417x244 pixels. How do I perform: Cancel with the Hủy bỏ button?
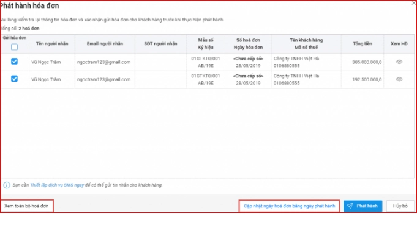click(x=400, y=206)
